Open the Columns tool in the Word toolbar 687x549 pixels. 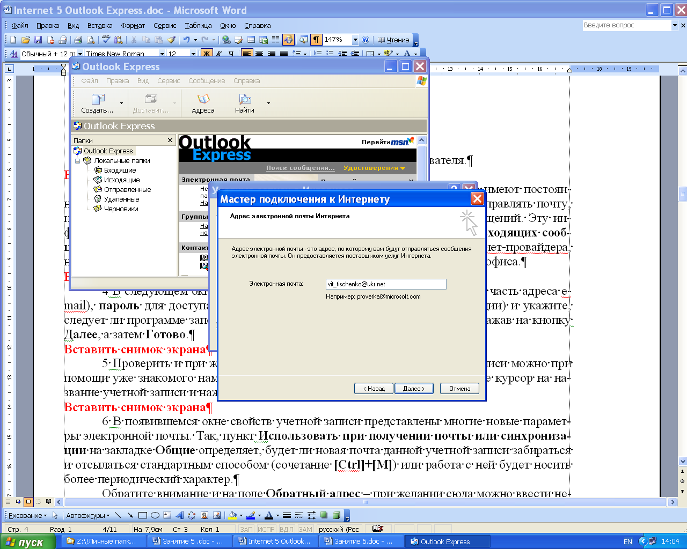[275, 40]
